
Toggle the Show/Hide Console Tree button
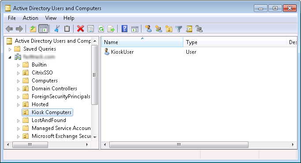pos(43,29)
